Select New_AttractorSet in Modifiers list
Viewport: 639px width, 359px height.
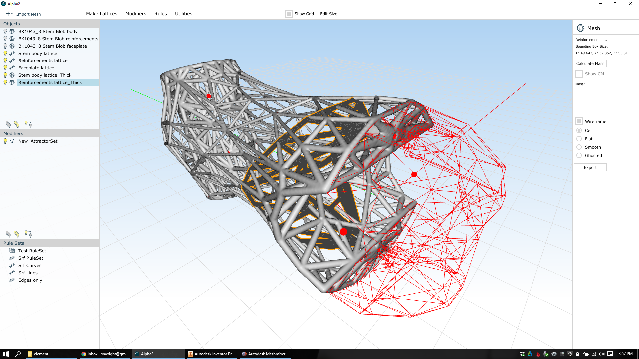[38, 141]
